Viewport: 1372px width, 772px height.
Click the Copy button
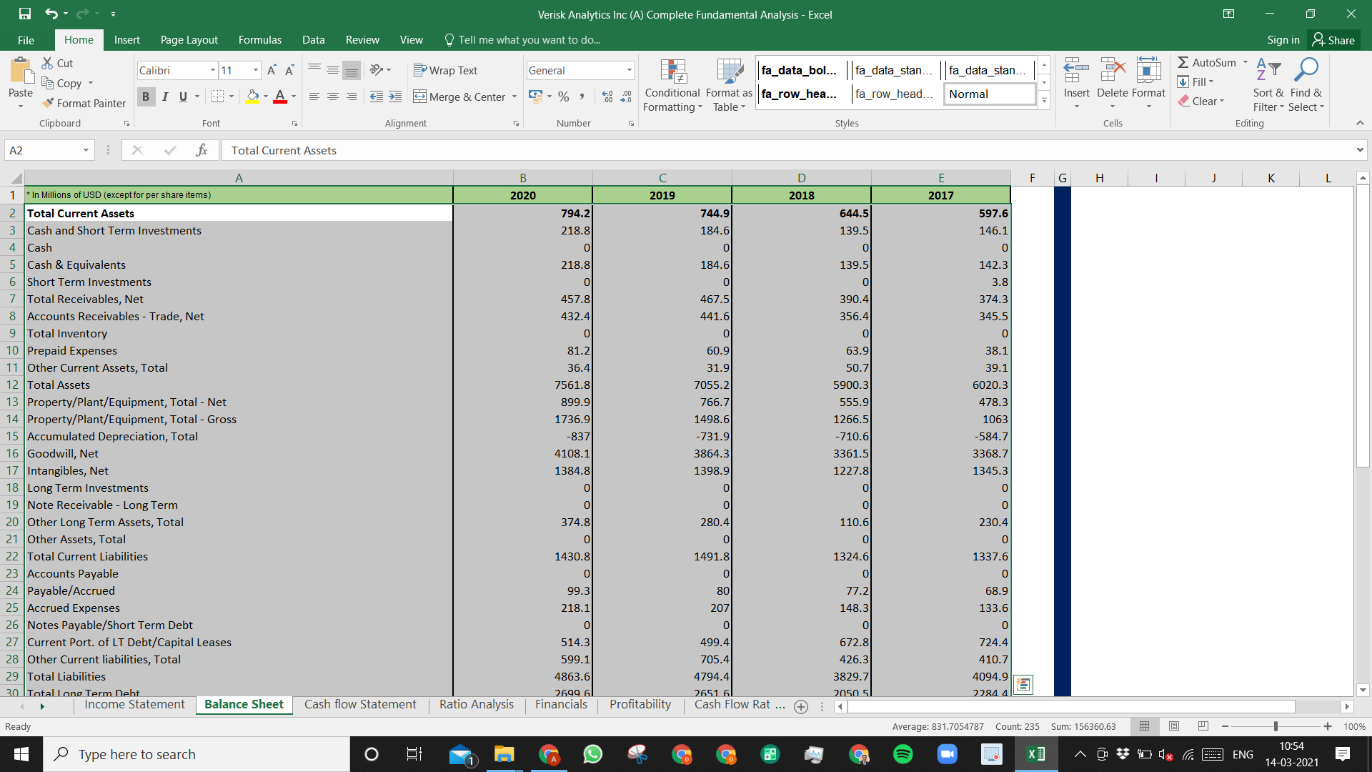(x=61, y=83)
